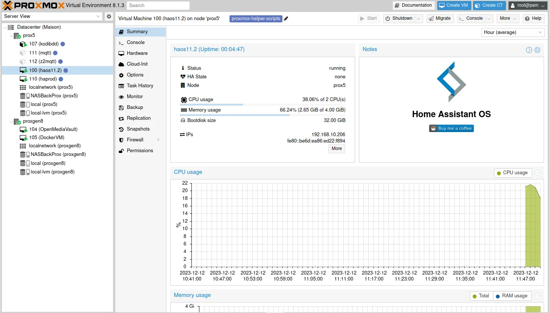The height and width of the screenshot is (313, 550).
Task: Open the root@pam user menu
Action: tap(527, 5)
